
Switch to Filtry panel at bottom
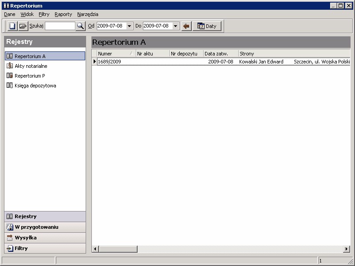click(x=21, y=248)
